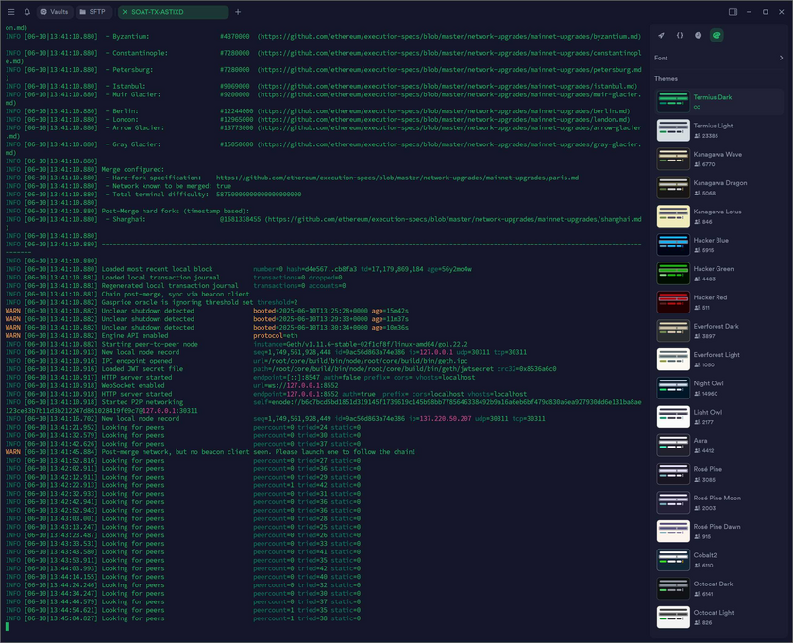
Task: Maximize the Termius window
Action: pos(766,12)
